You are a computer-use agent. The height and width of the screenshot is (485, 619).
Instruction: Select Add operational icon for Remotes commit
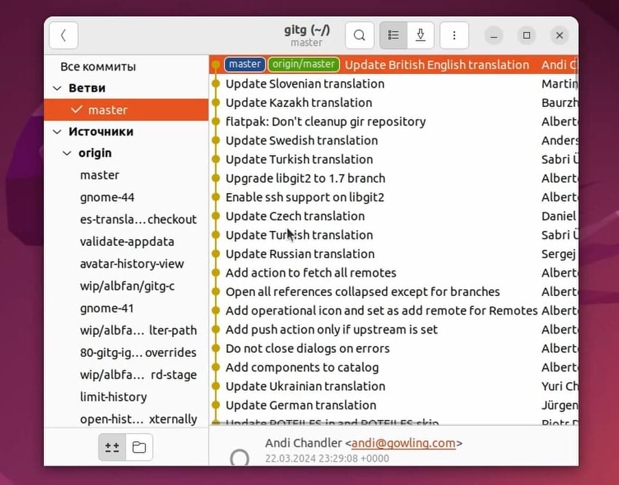tap(393, 310)
